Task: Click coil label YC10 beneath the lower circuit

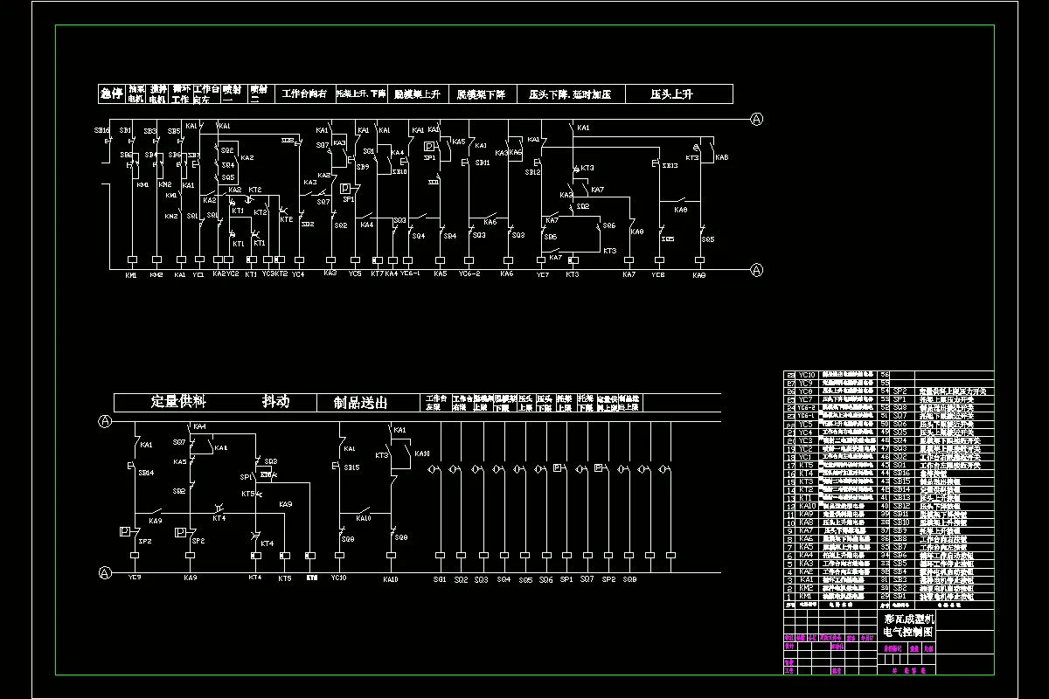Action: [339, 578]
